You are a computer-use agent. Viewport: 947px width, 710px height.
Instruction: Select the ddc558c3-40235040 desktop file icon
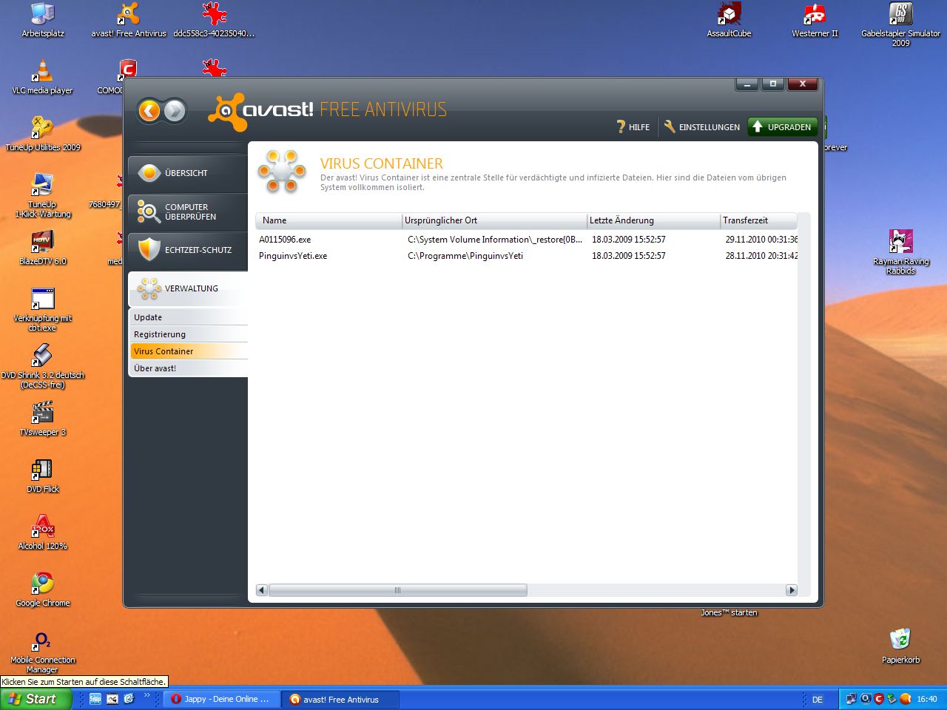214,21
